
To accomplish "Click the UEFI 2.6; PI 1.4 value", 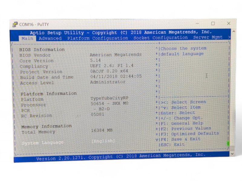I will pyautogui.click(x=112, y=66).
